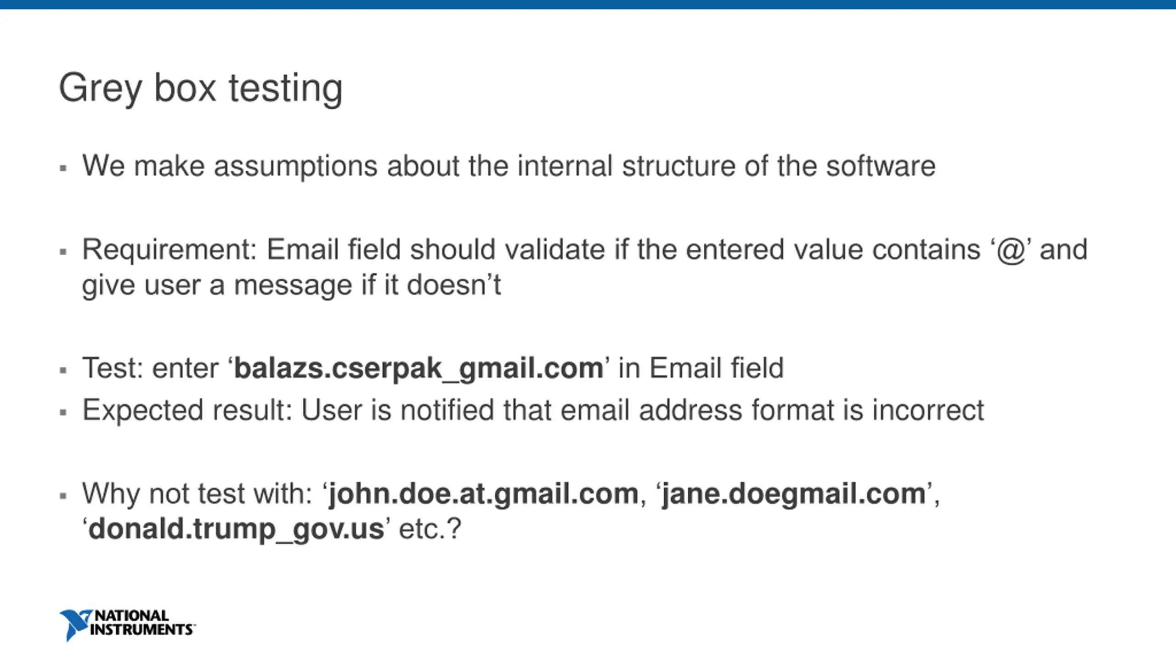Click the bullet before 'We make assumptions'
This screenshot has width=1176, height=661.
(x=63, y=168)
